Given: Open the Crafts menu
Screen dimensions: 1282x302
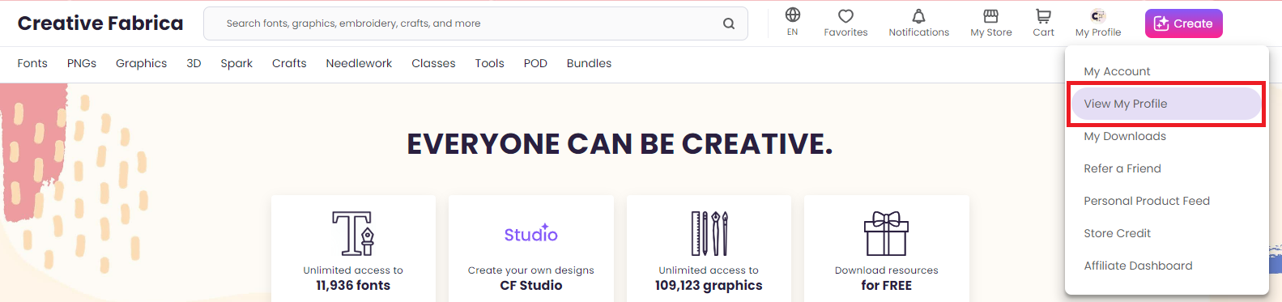Looking at the screenshot, I should (x=289, y=63).
